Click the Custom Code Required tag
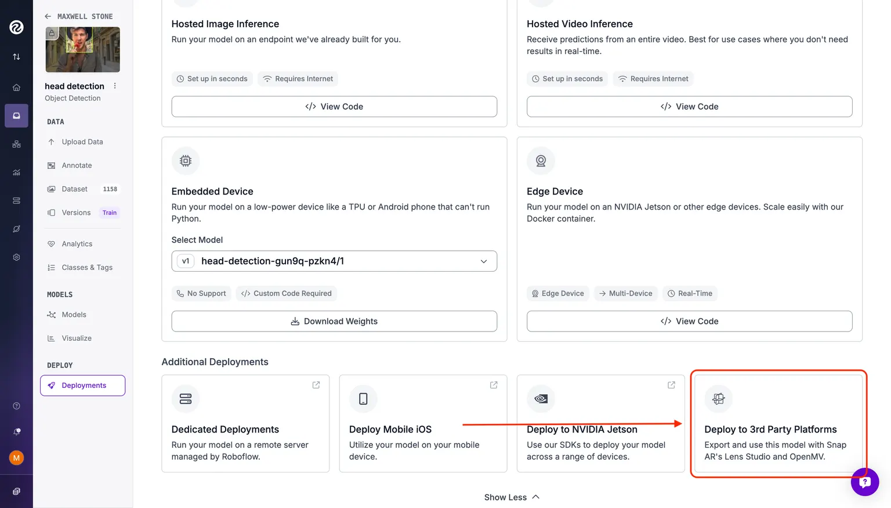Viewport: 891px width, 508px height. pos(287,294)
